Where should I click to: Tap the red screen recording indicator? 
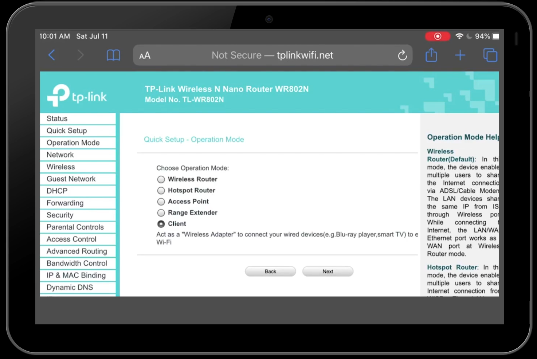[x=438, y=36]
